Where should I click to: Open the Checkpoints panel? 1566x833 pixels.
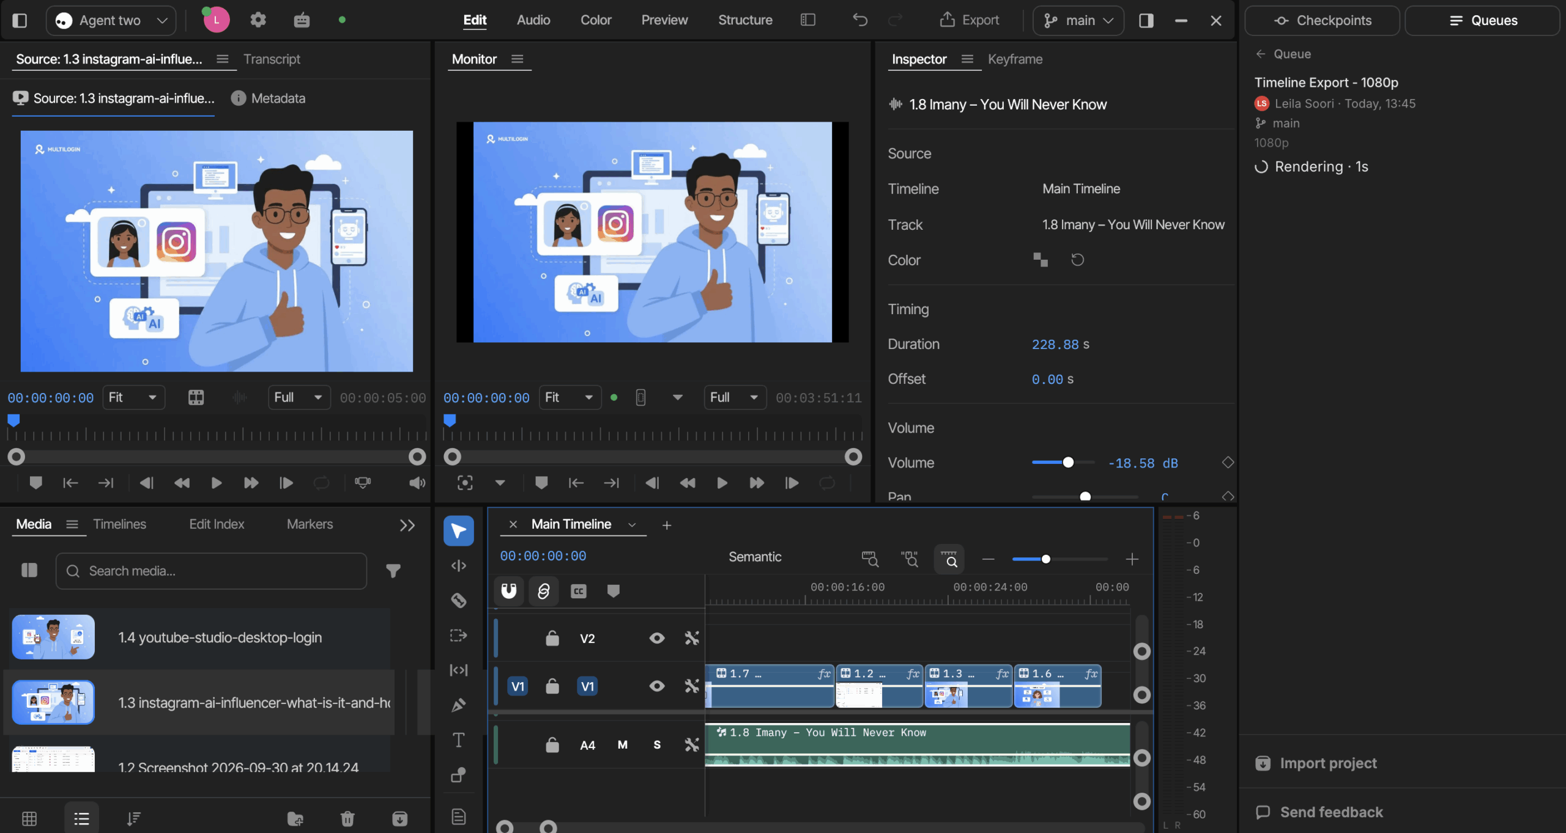1322,21
